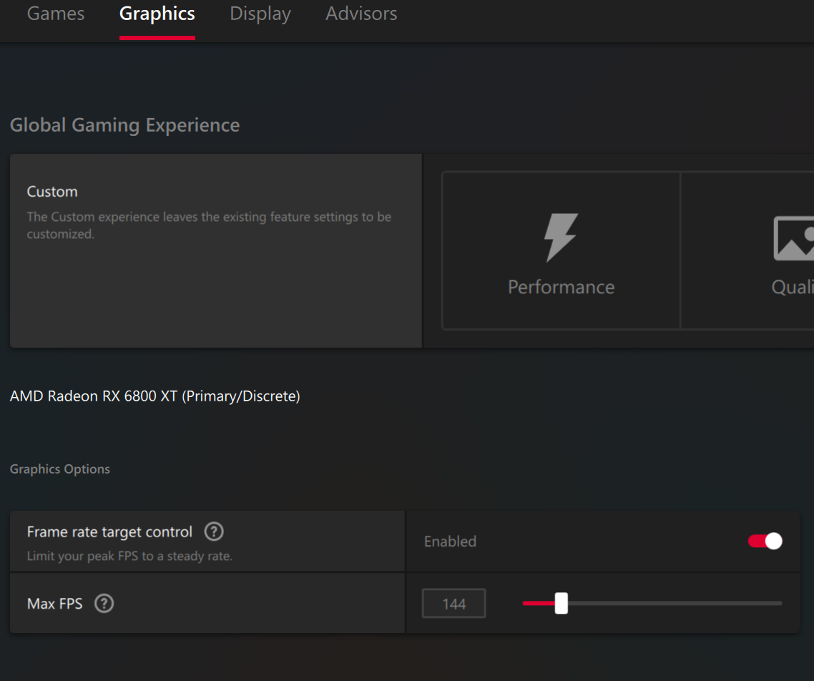This screenshot has width=814, height=681.
Task: Open help for Frame rate target control
Action: [x=214, y=532]
